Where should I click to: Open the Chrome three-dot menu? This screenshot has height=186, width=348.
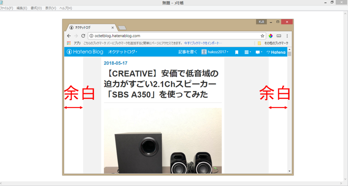click(287, 36)
